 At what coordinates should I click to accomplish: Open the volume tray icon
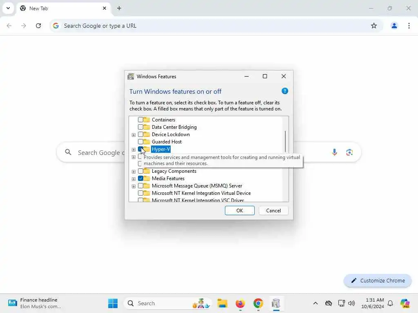tap(351, 303)
